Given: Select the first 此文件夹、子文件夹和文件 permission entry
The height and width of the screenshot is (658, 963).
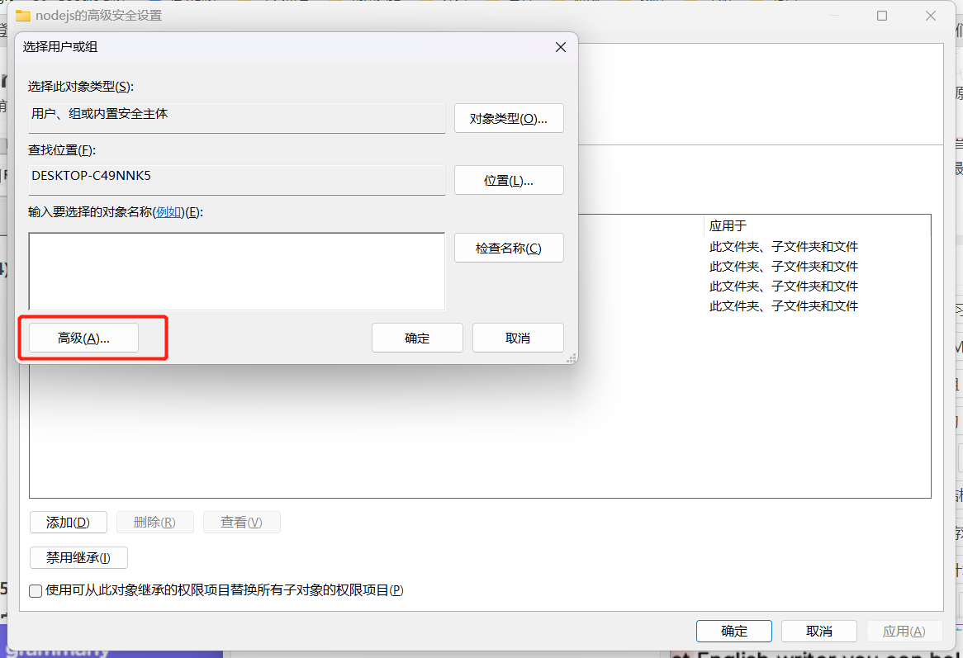Looking at the screenshot, I should click(x=784, y=246).
